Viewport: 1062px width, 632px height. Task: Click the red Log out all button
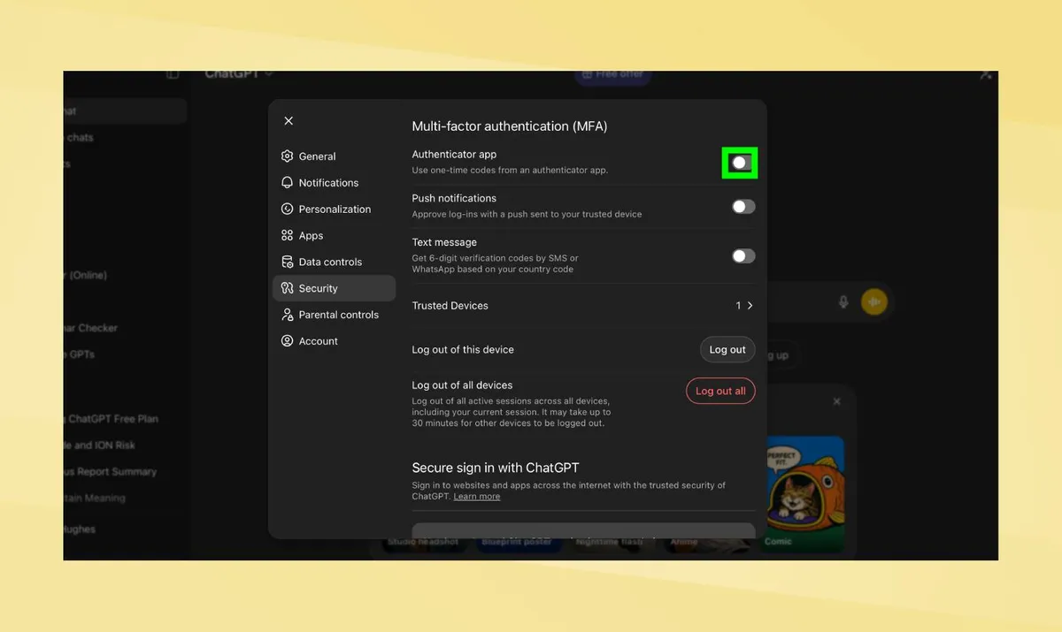[720, 391]
